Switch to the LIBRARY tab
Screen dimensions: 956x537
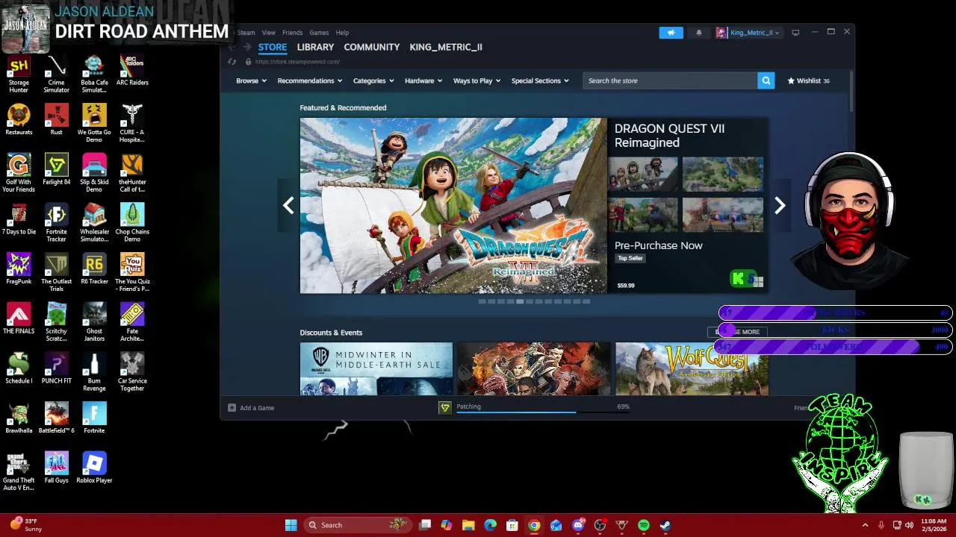pyautogui.click(x=315, y=47)
